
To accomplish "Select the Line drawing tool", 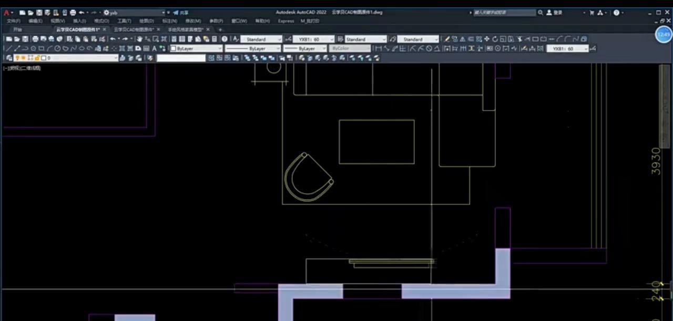I will 8,49.
